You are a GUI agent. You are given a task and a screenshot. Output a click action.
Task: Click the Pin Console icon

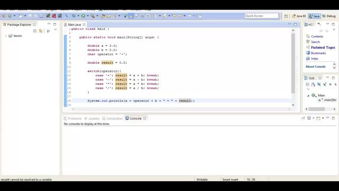[x=303, y=118]
